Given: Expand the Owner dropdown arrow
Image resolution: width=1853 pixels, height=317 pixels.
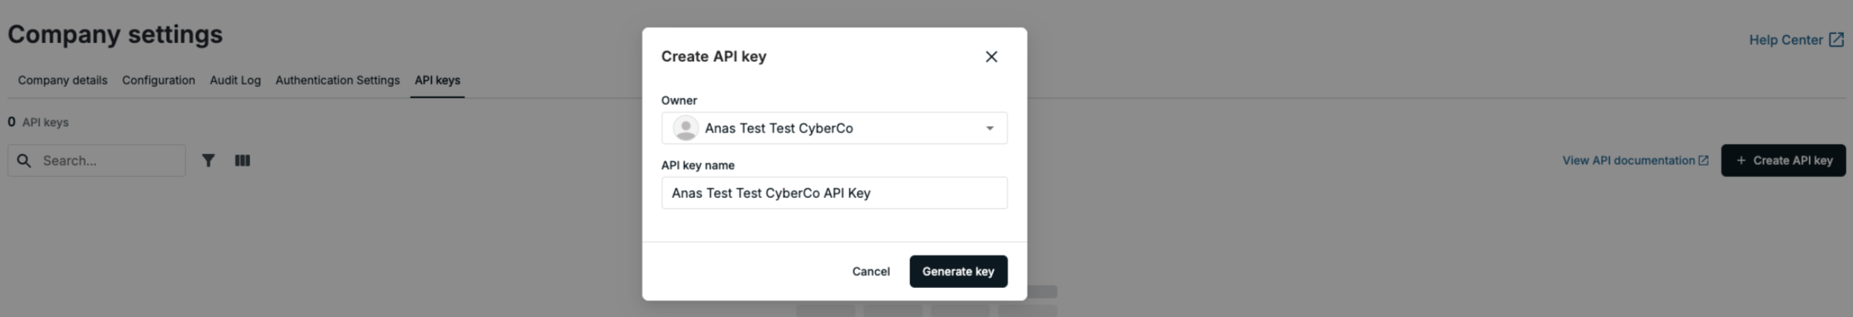Looking at the screenshot, I should (x=989, y=128).
